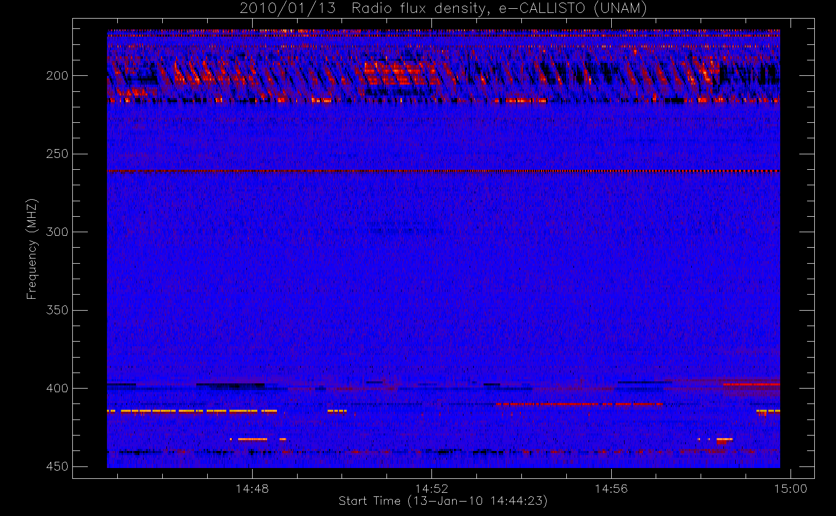The image size is (836, 516).
Task: Click the bright yellow-orange band near 415 MHz around 14:46
Action: [x=192, y=411]
